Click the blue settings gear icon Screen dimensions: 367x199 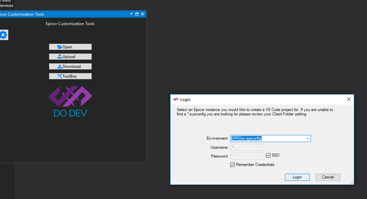[x=4, y=35]
